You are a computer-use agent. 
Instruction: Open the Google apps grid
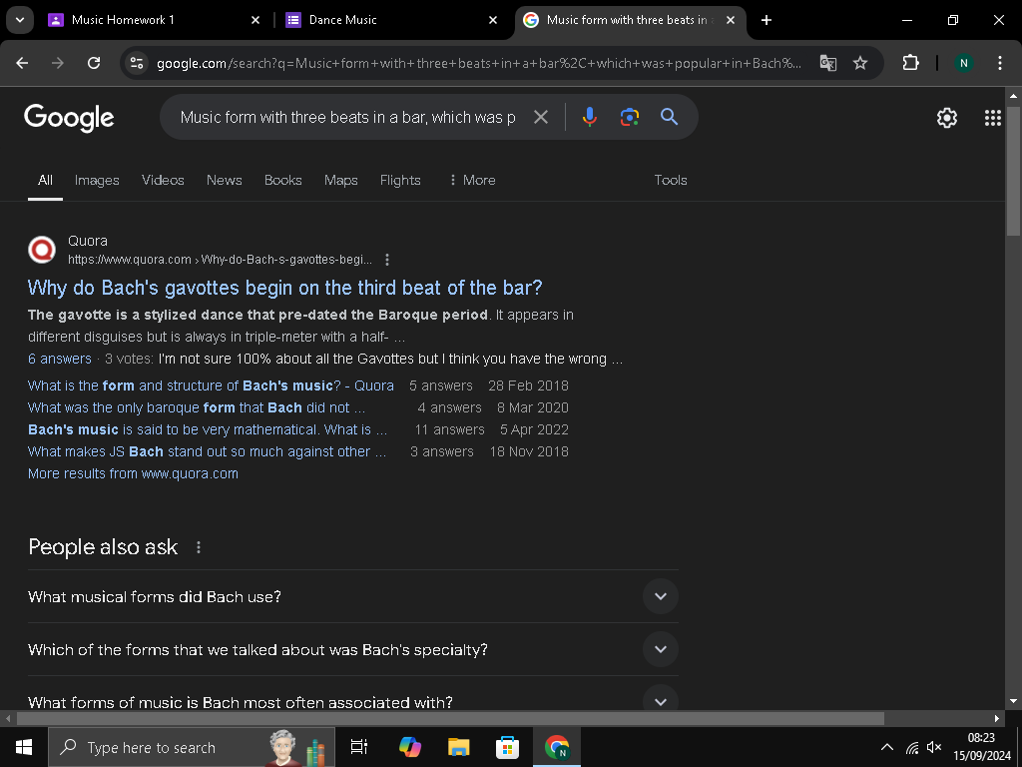point(993,118)
